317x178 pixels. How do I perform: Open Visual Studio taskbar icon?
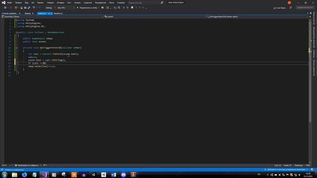tap(44, 175)
